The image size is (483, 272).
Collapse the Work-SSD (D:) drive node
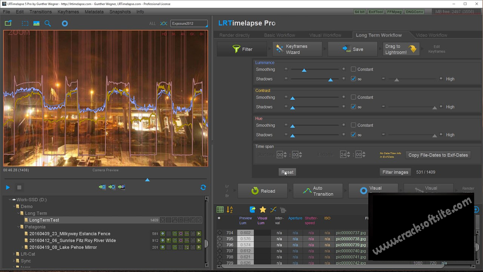coord(10,199)
